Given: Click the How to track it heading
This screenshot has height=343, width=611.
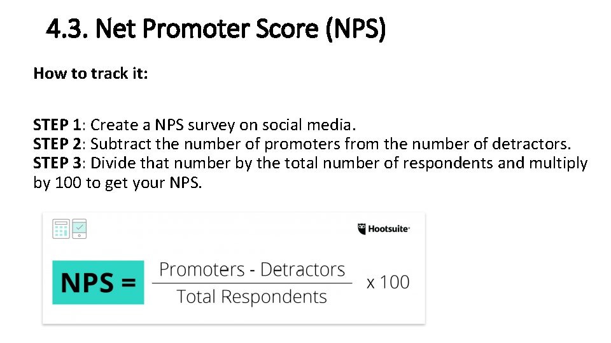Looking at the screenshot, I should [90, 74].
